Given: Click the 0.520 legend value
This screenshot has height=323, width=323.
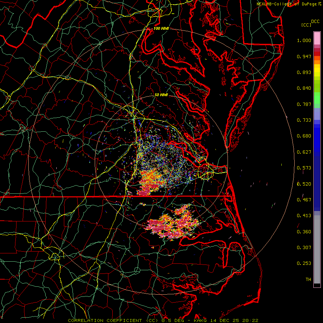Looking at the screenshot, I should click(304, 184).
